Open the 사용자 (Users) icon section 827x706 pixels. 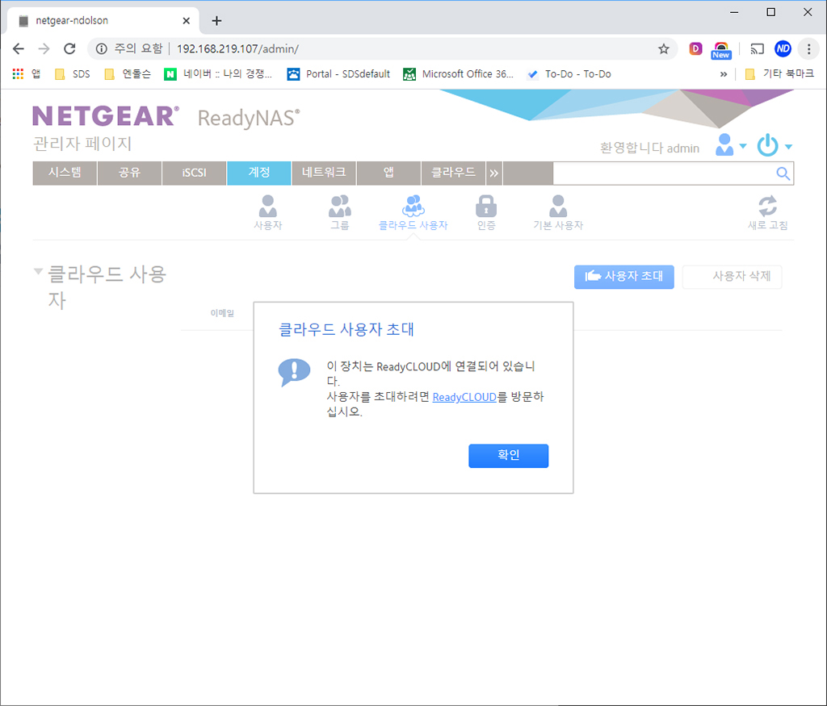coord(268,212)
